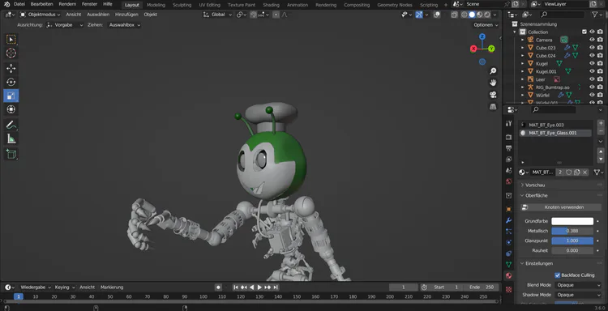The width and height of the screenshot is (608, 311).
Task: Unlink material with the X icon
Action: [x=585, y=173]
